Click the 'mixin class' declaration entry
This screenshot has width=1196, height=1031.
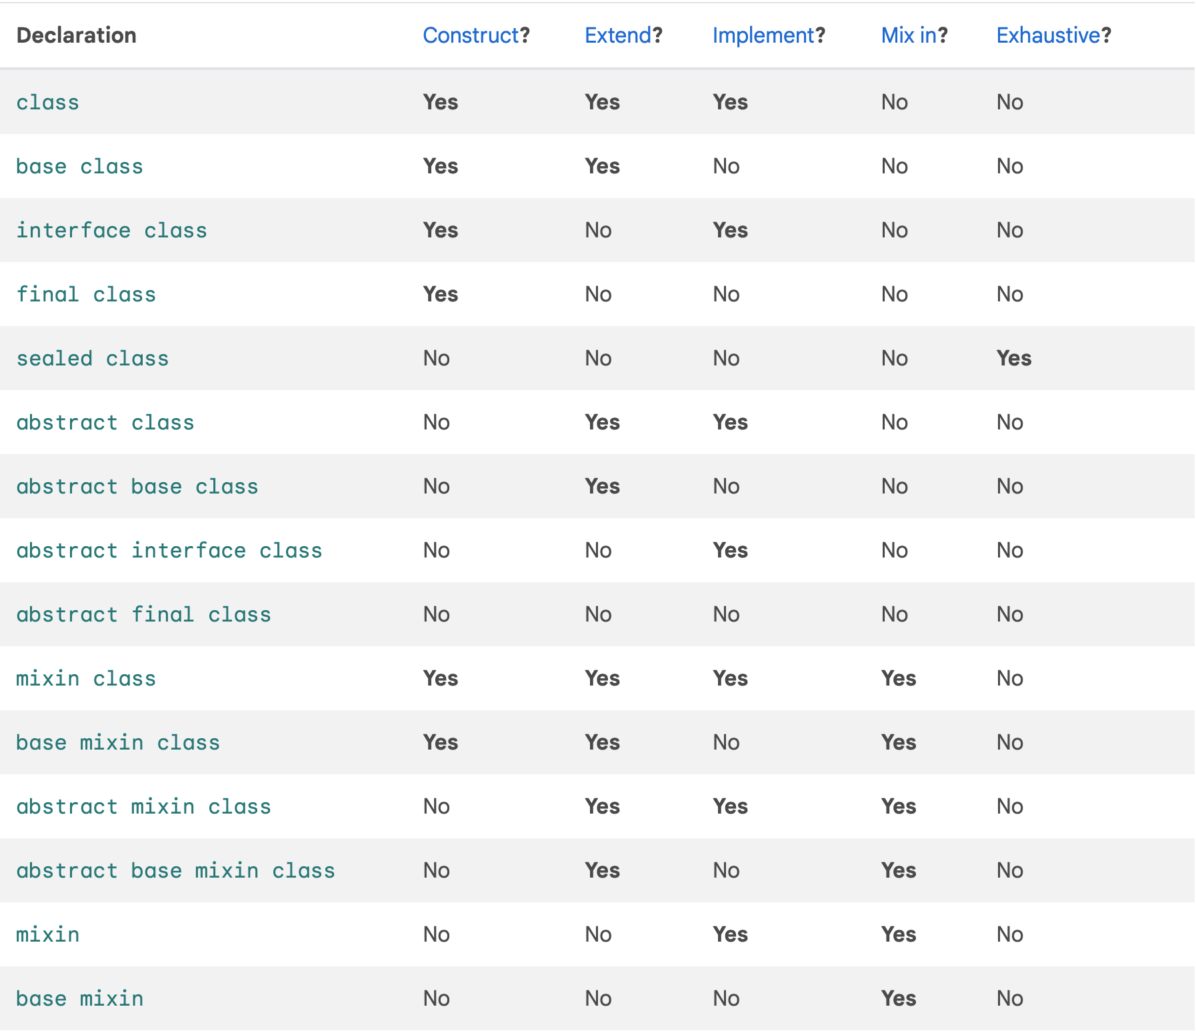point(86,679)
